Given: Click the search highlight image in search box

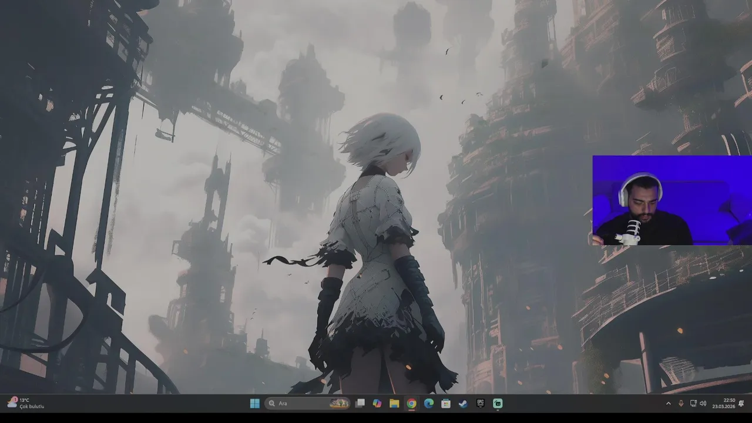Looking at the screenshot, I should pyautogui.click(x=339, y=403).
